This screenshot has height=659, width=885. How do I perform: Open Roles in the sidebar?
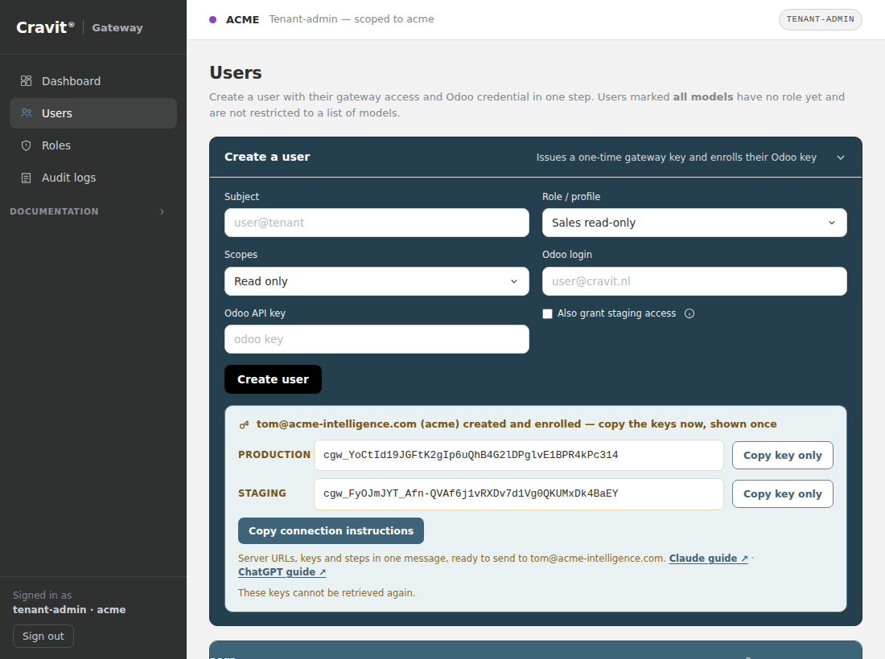coord(93,145)
